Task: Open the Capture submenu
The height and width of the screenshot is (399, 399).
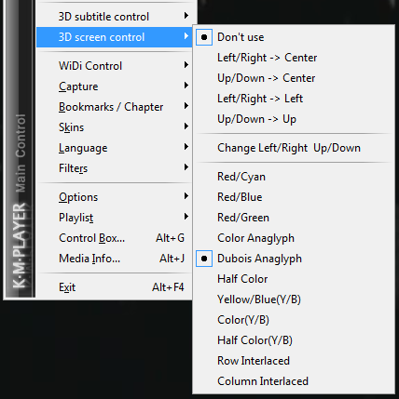Action: pos(115,86)
